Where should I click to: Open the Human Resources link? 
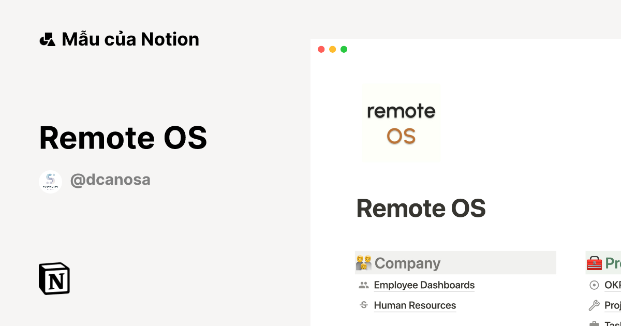415,305
